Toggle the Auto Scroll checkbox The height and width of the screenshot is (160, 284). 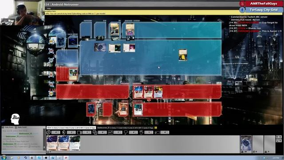16,128
